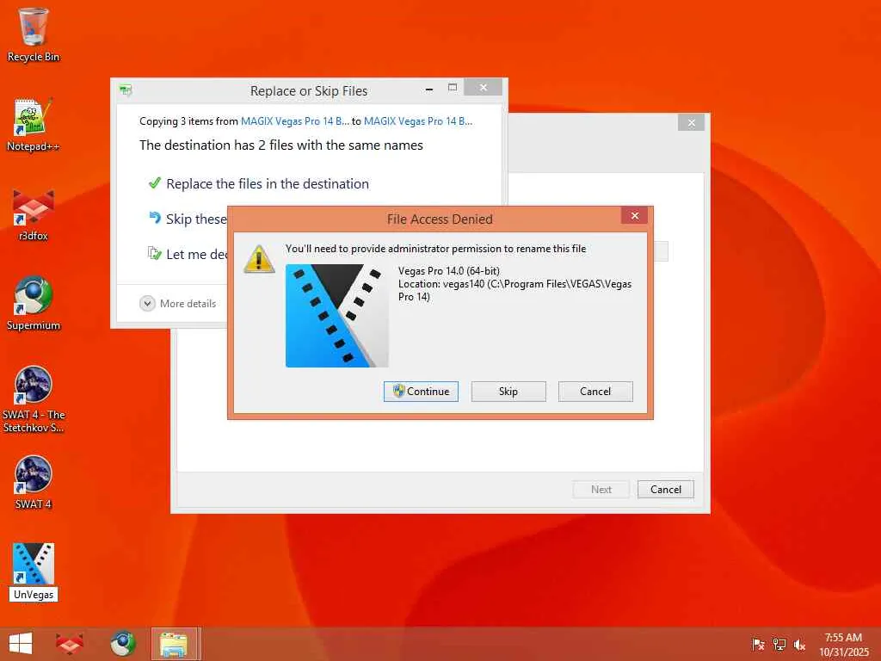Choose Let me decide for each file
This screenshot has height=661, width=881.
(x=188, y=254)
